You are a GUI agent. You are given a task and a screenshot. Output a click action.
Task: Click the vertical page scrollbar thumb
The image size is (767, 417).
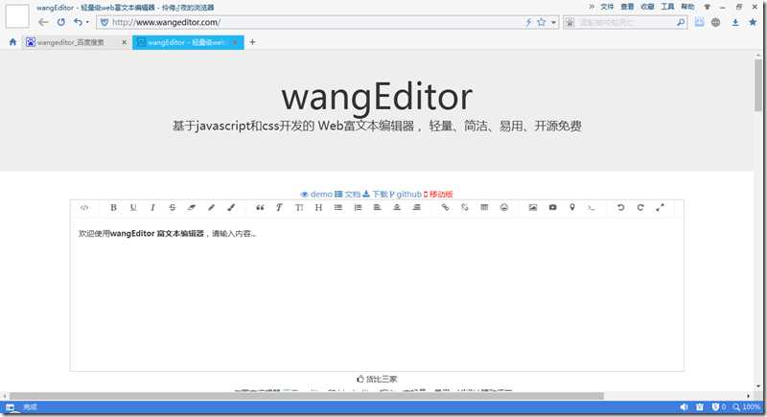[758, 85]
